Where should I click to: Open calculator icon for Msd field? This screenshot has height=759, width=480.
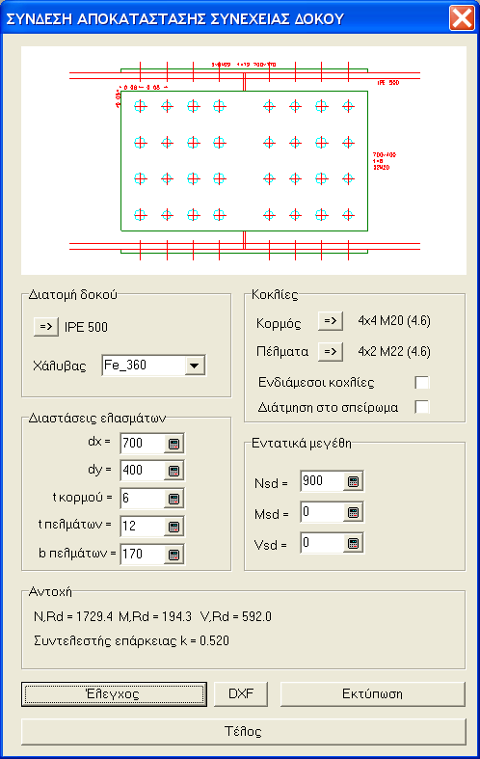click(x=353, y=512)
